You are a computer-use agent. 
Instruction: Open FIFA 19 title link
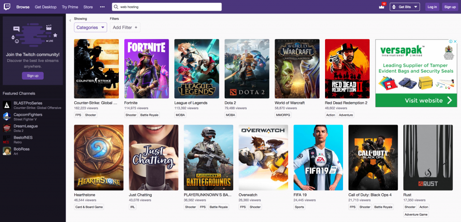[301, 195]
